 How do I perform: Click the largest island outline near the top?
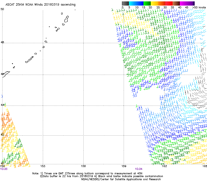click(x=66, y=19)
